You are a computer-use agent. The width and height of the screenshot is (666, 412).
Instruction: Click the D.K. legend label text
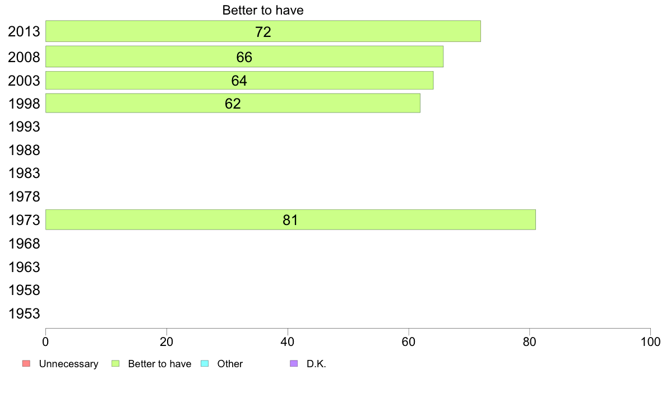tap(316, 364)
